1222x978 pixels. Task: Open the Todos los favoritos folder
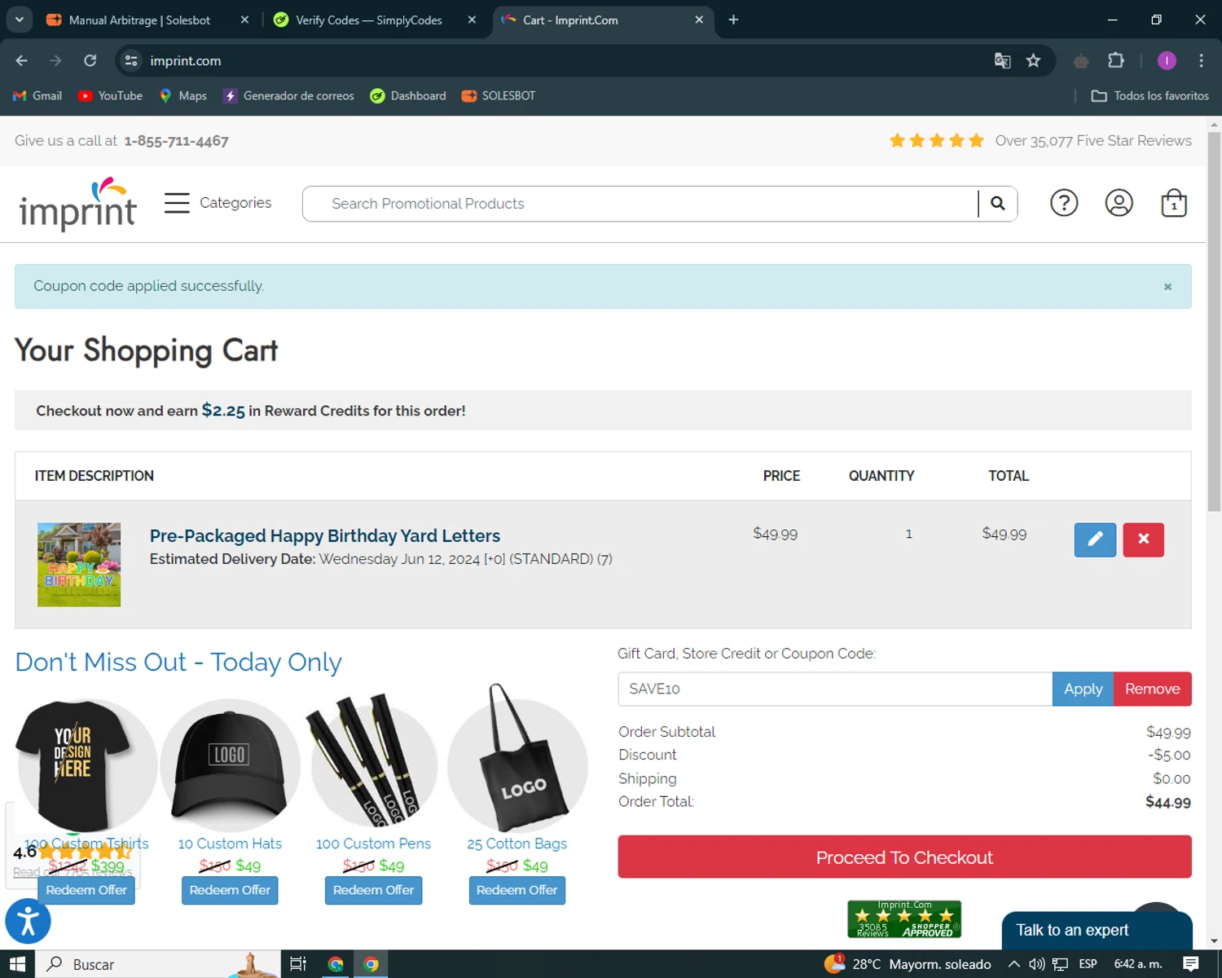pos(1150,95)
